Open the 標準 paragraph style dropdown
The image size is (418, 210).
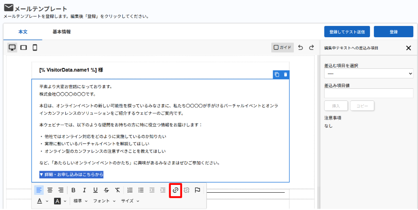click(x=80, y=201)
